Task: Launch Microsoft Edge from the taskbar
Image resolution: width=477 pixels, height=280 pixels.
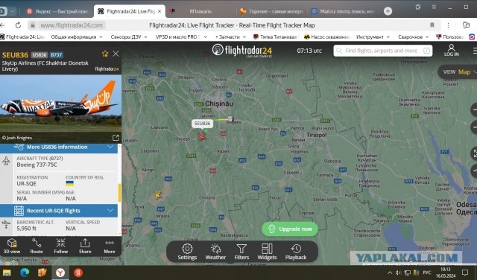Action: pyautogui.click(x=25, y=273)
